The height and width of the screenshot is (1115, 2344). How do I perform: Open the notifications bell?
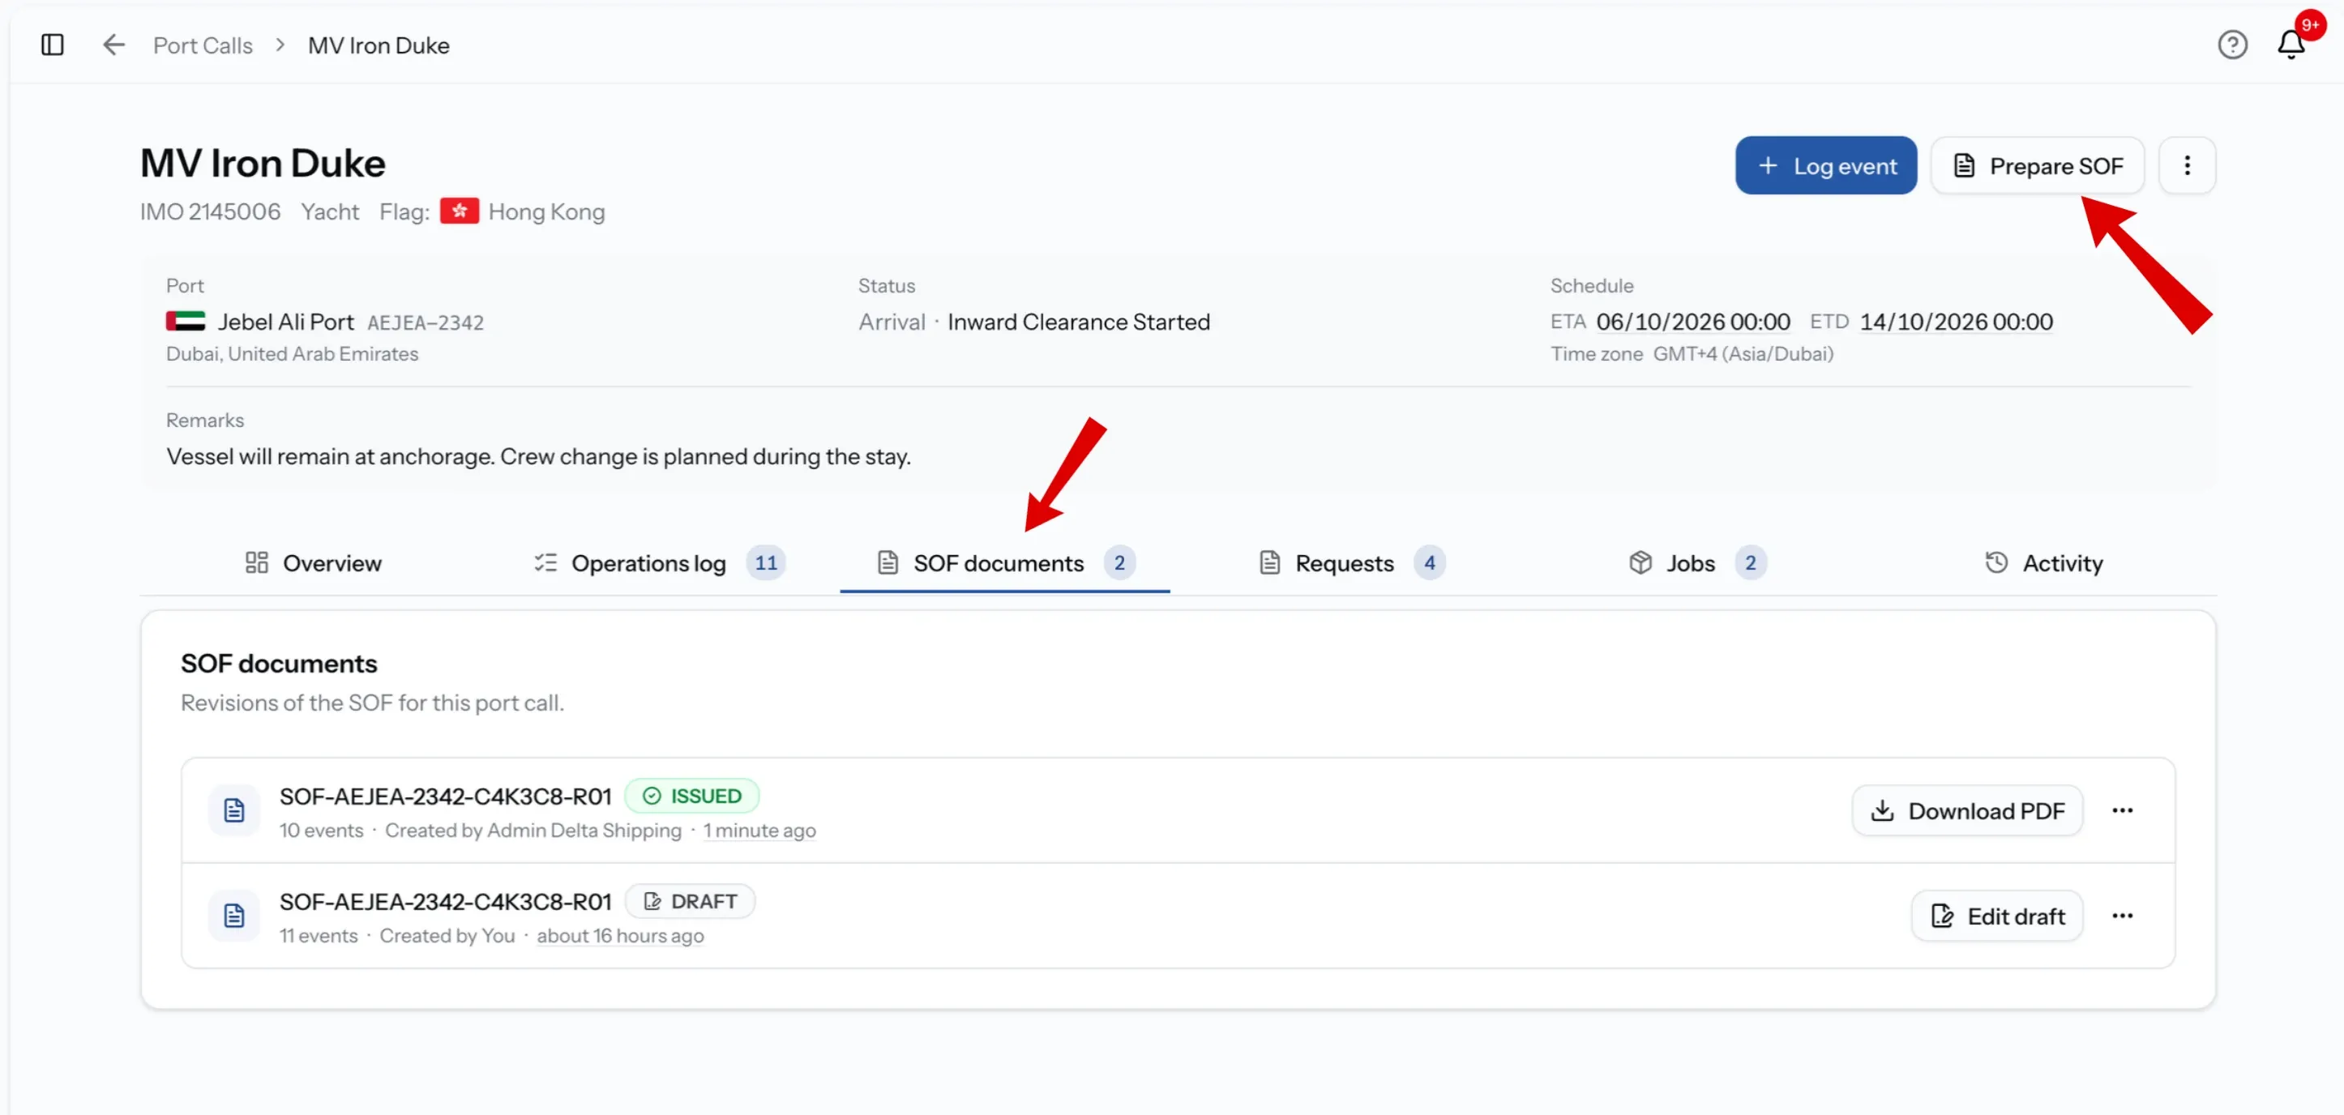coord(2291,45)
